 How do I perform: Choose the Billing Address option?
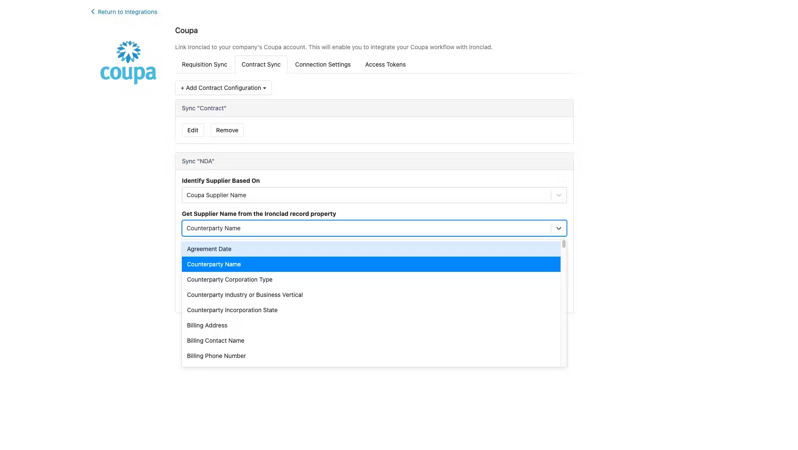pyautogui.click(x=371, y=325)
